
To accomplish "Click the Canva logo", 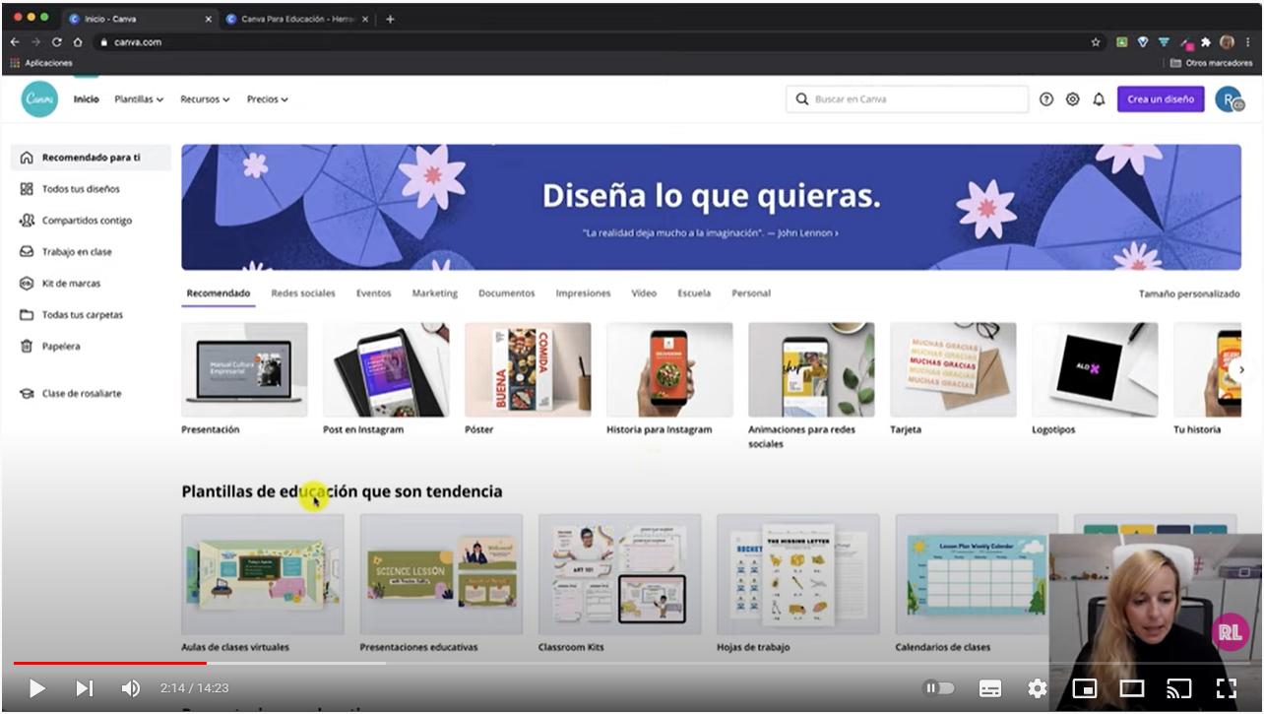I will click(39, 99).
